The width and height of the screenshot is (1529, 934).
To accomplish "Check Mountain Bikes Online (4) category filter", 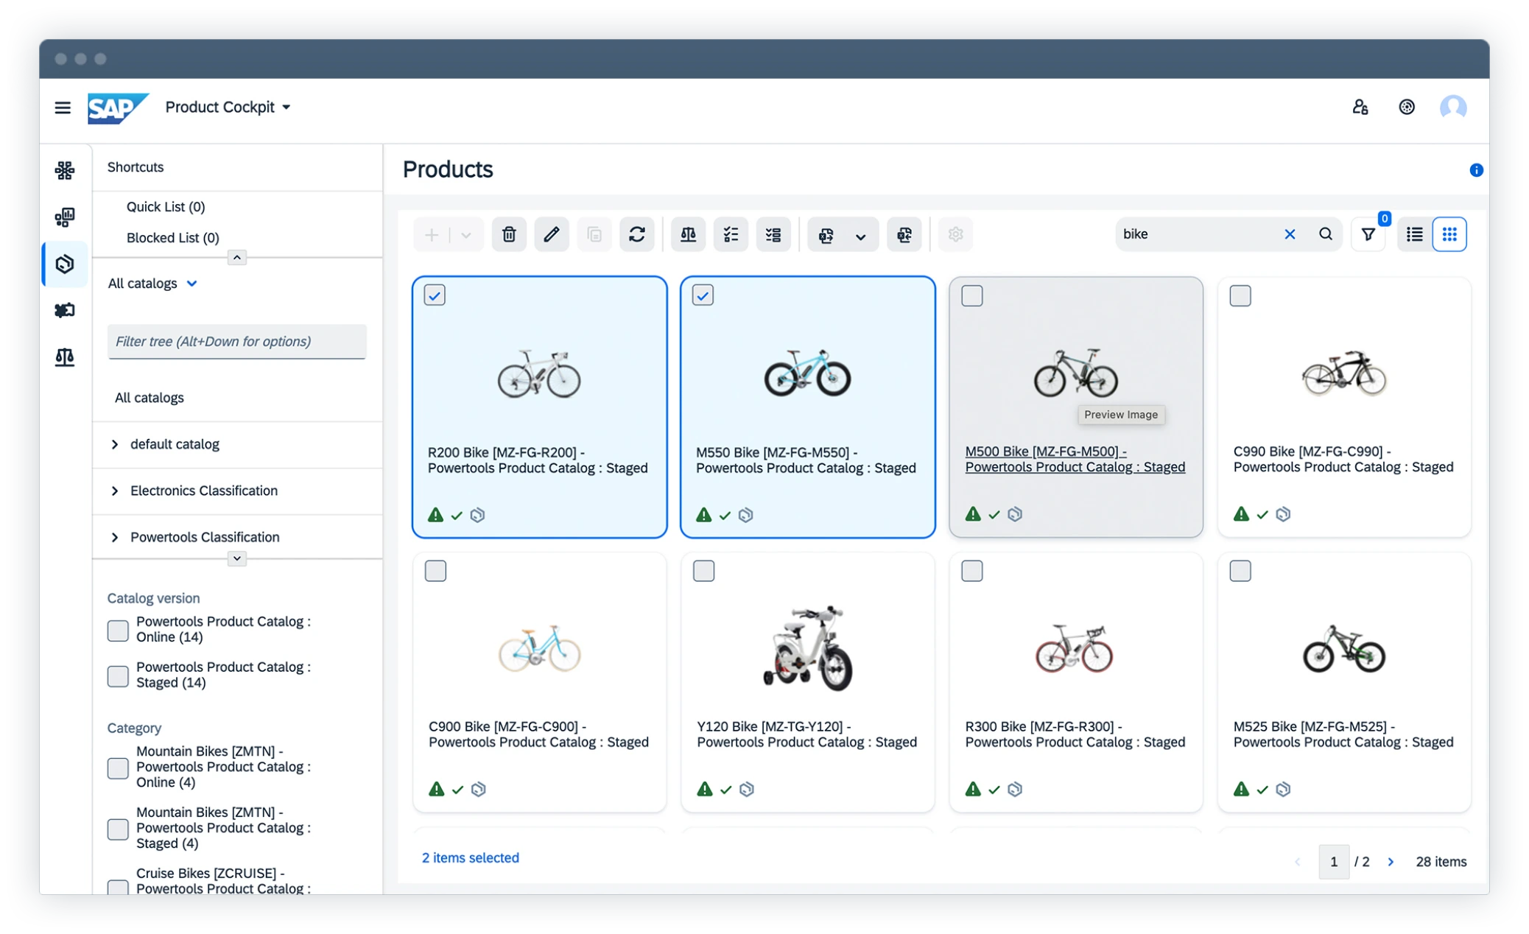I will click(x=118, y=768).
